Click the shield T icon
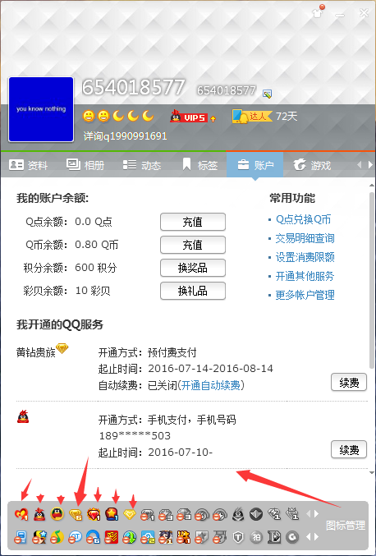The height and width of the screenshot is (556, 376). [238, 538]
